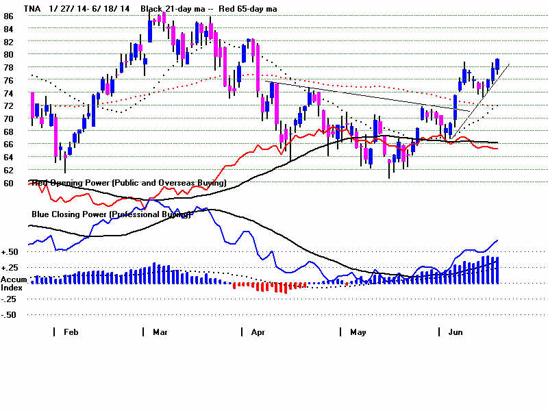Click the 78 price axis label
The width and height of the screenshot is (548, 411).
click(8, 67)
